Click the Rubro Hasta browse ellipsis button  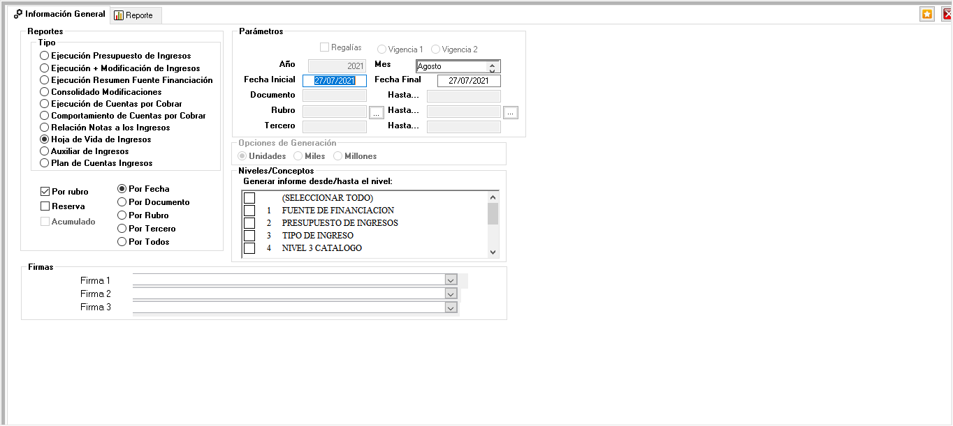coord(510,112)
